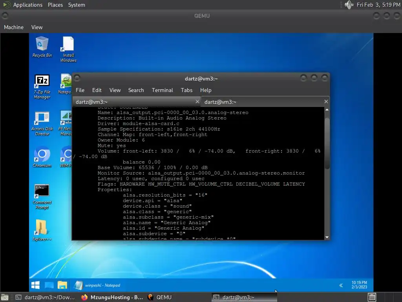Click the 'Driver: module-alsa-card.c' line
Image resolution: width=402 pixels, height=302 pixels.
pos(139,123)
